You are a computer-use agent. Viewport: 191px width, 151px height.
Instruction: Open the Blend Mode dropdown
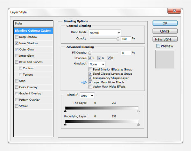[x=105, y=33]
